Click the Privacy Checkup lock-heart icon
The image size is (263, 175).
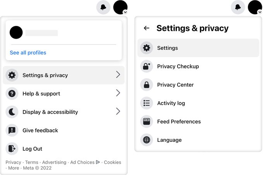pos(147,66)
